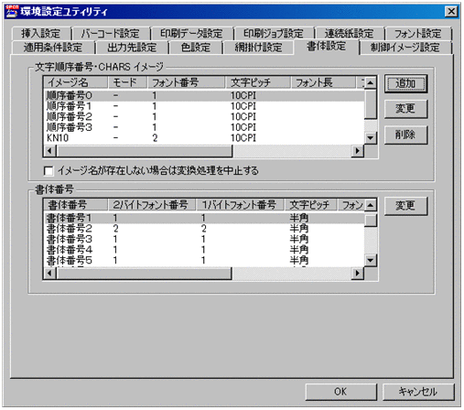Viewport: 464px width, 410px height.
Task: Select the 色設定 tab
Action: [196, 48]
